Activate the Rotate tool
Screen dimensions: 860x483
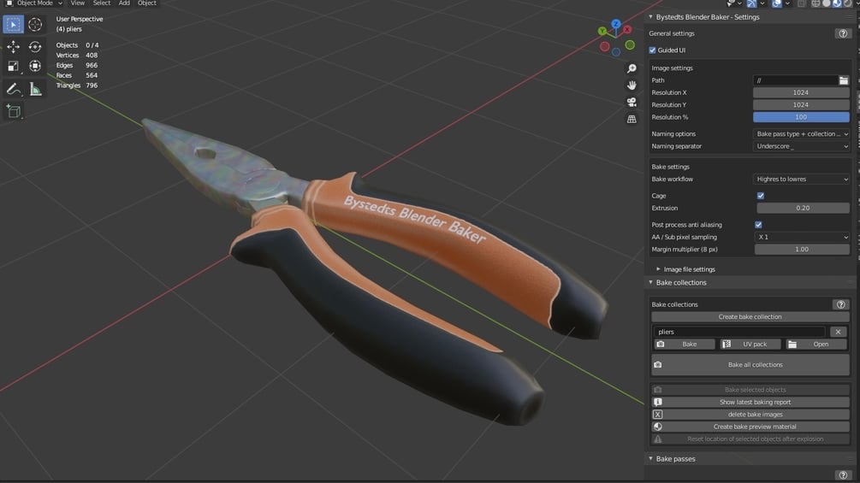click(35, 47)
